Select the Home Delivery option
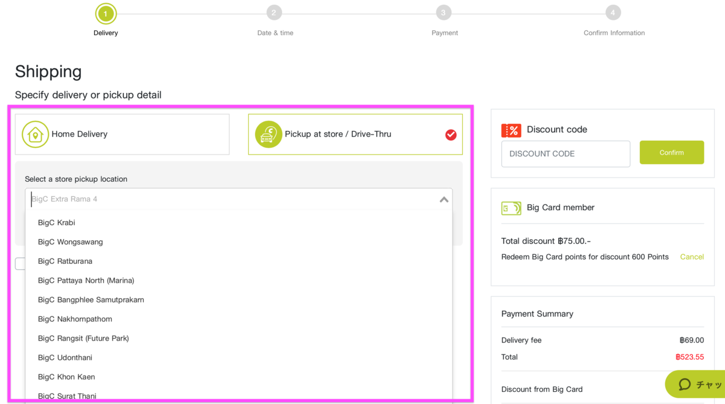This screenshot has width=725, height=404. coord(122,134)
